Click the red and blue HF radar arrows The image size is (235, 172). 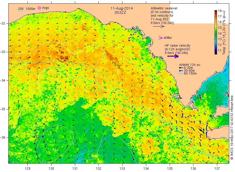pyautogui.click(x=173, y=56)
